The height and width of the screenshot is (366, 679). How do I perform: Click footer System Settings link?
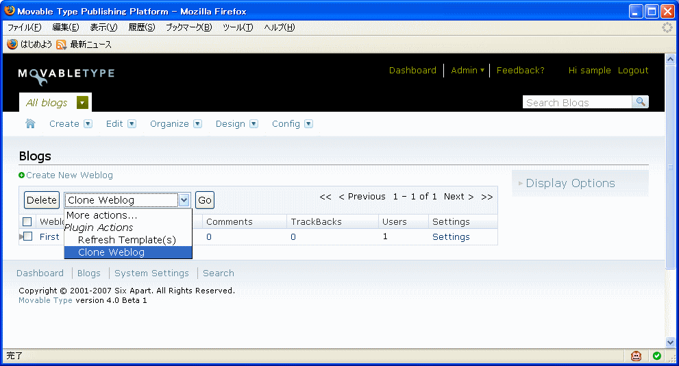151,273
